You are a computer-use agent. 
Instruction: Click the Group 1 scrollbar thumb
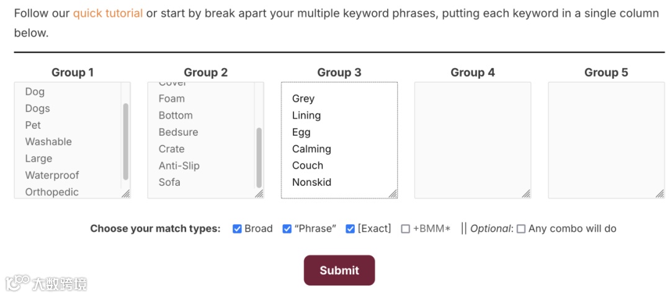[x=126, y=141]
